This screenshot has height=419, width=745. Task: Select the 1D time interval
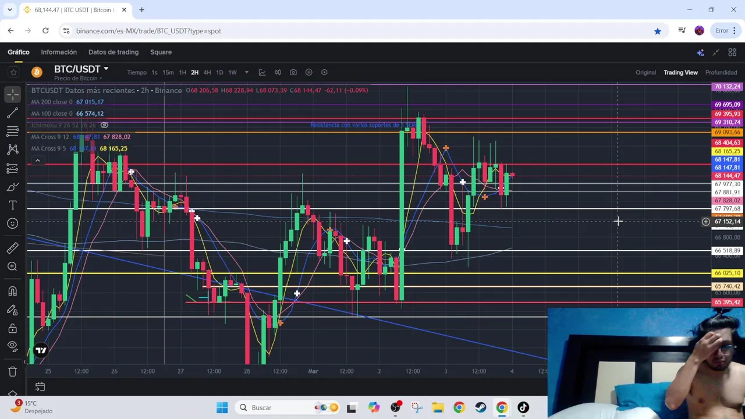click(x=219, y=73)
